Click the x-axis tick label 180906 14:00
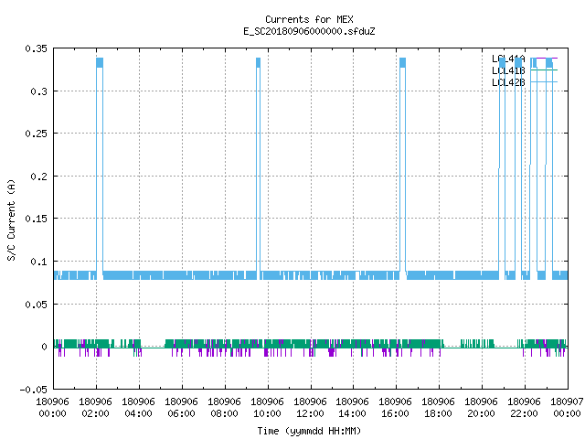 (352, 407)
